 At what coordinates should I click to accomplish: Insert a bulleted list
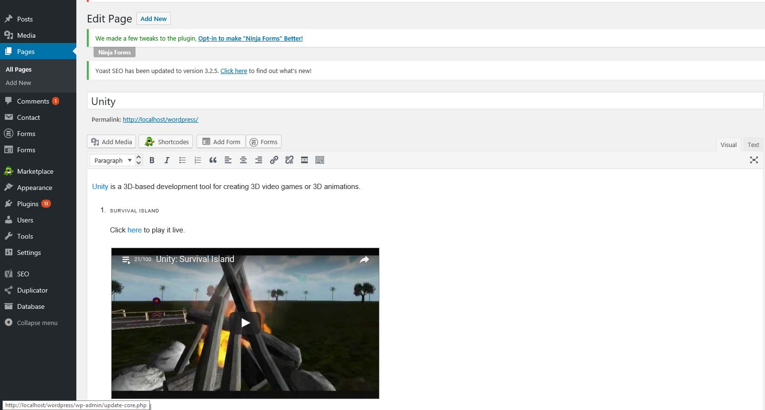182,160
